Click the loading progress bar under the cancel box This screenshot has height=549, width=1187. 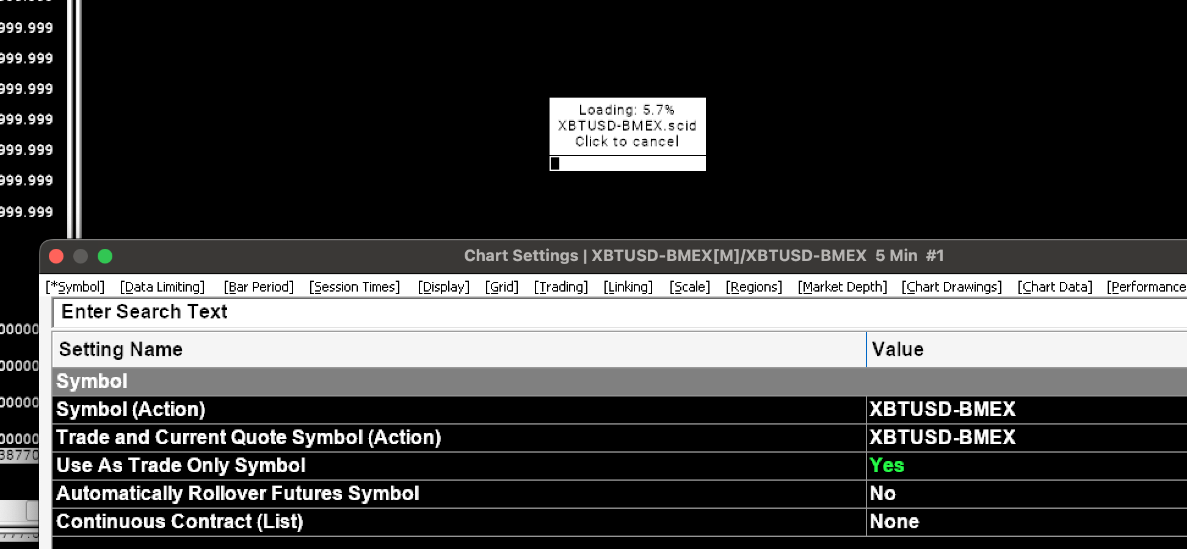coord(627,163)
